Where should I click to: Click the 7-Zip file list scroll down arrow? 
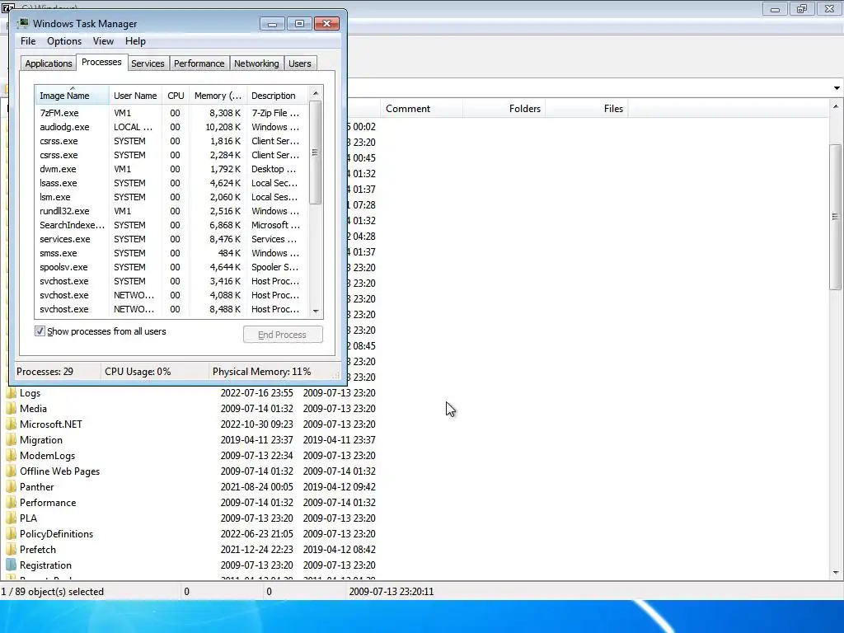[836, 573]
